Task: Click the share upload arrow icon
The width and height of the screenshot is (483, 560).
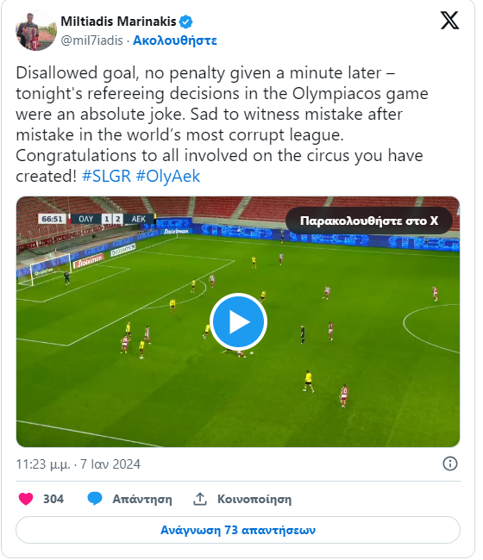Action: (200, 499)
